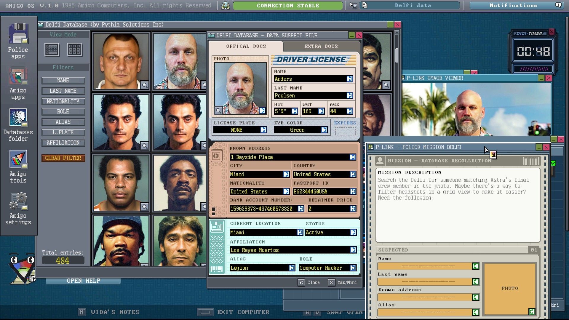Open the Notifications panel

(516, 5)
